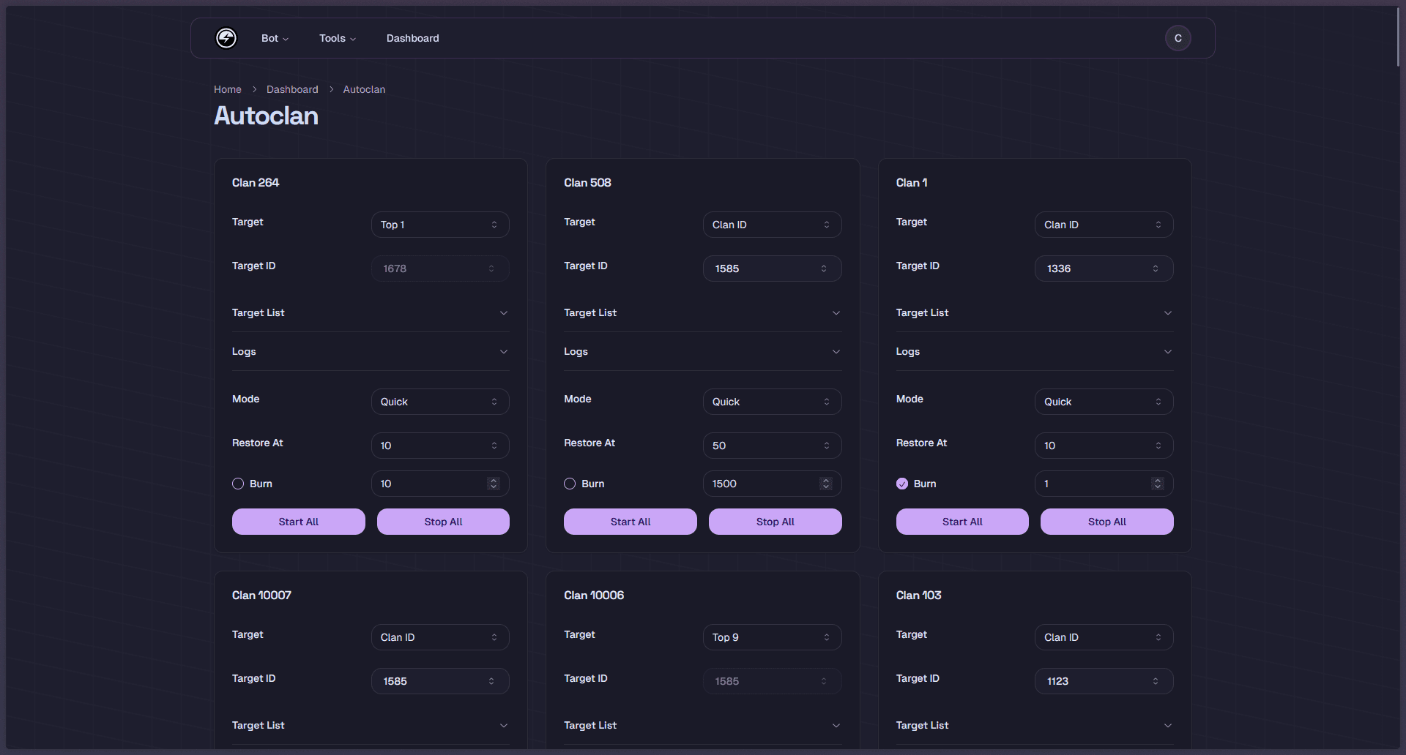Go to the Dashboard tab
The width and height of the screenshot is (1406, 755).
pos(412,38)
